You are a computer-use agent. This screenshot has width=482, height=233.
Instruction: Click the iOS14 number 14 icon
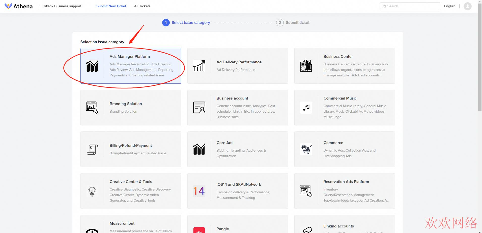tap(199, 191)
